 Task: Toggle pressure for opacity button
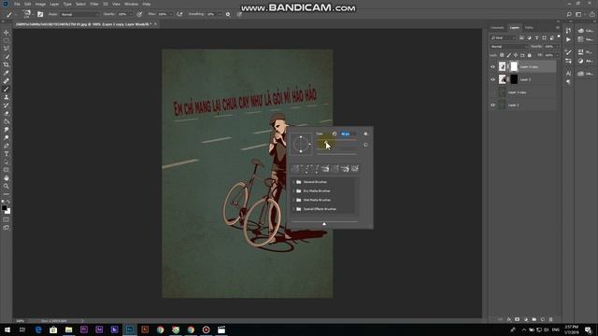139,14
